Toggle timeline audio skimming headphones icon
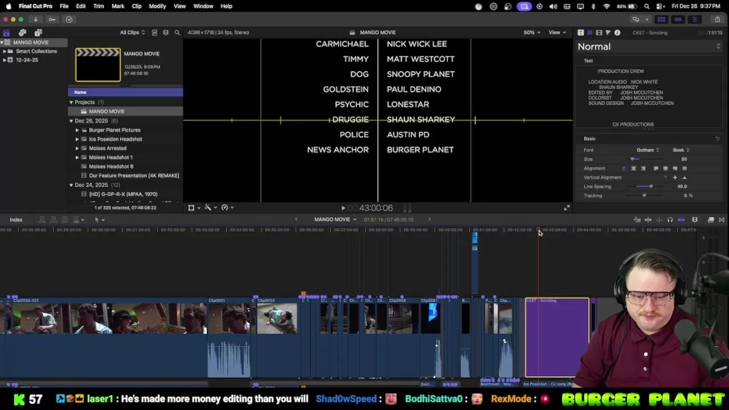This screenshot has width=729, height=410. pyautogui.click(x=670, y=220)
